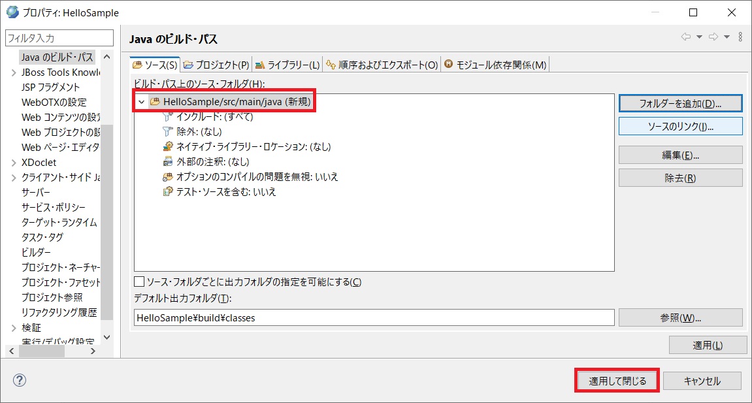752x403 pixels.
Task: Open the view menu three-dot icon
Action: [740, 37]
